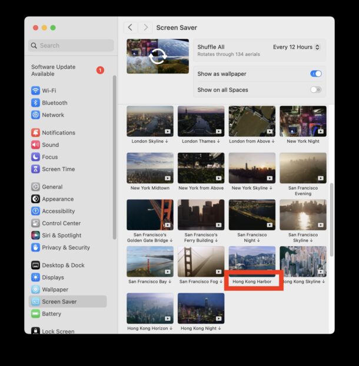Select Desktop & Dock sidebar item
Image resolution: width=359 pixels, height=366 pixels.
[63, 266]
